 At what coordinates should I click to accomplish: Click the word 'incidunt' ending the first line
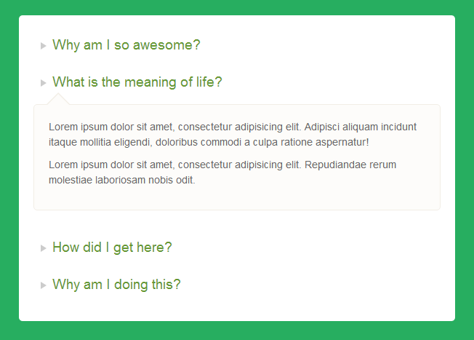[398, 127]
